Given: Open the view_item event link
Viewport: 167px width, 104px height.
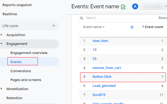Looking at the screenshot, I should (100, 41).
